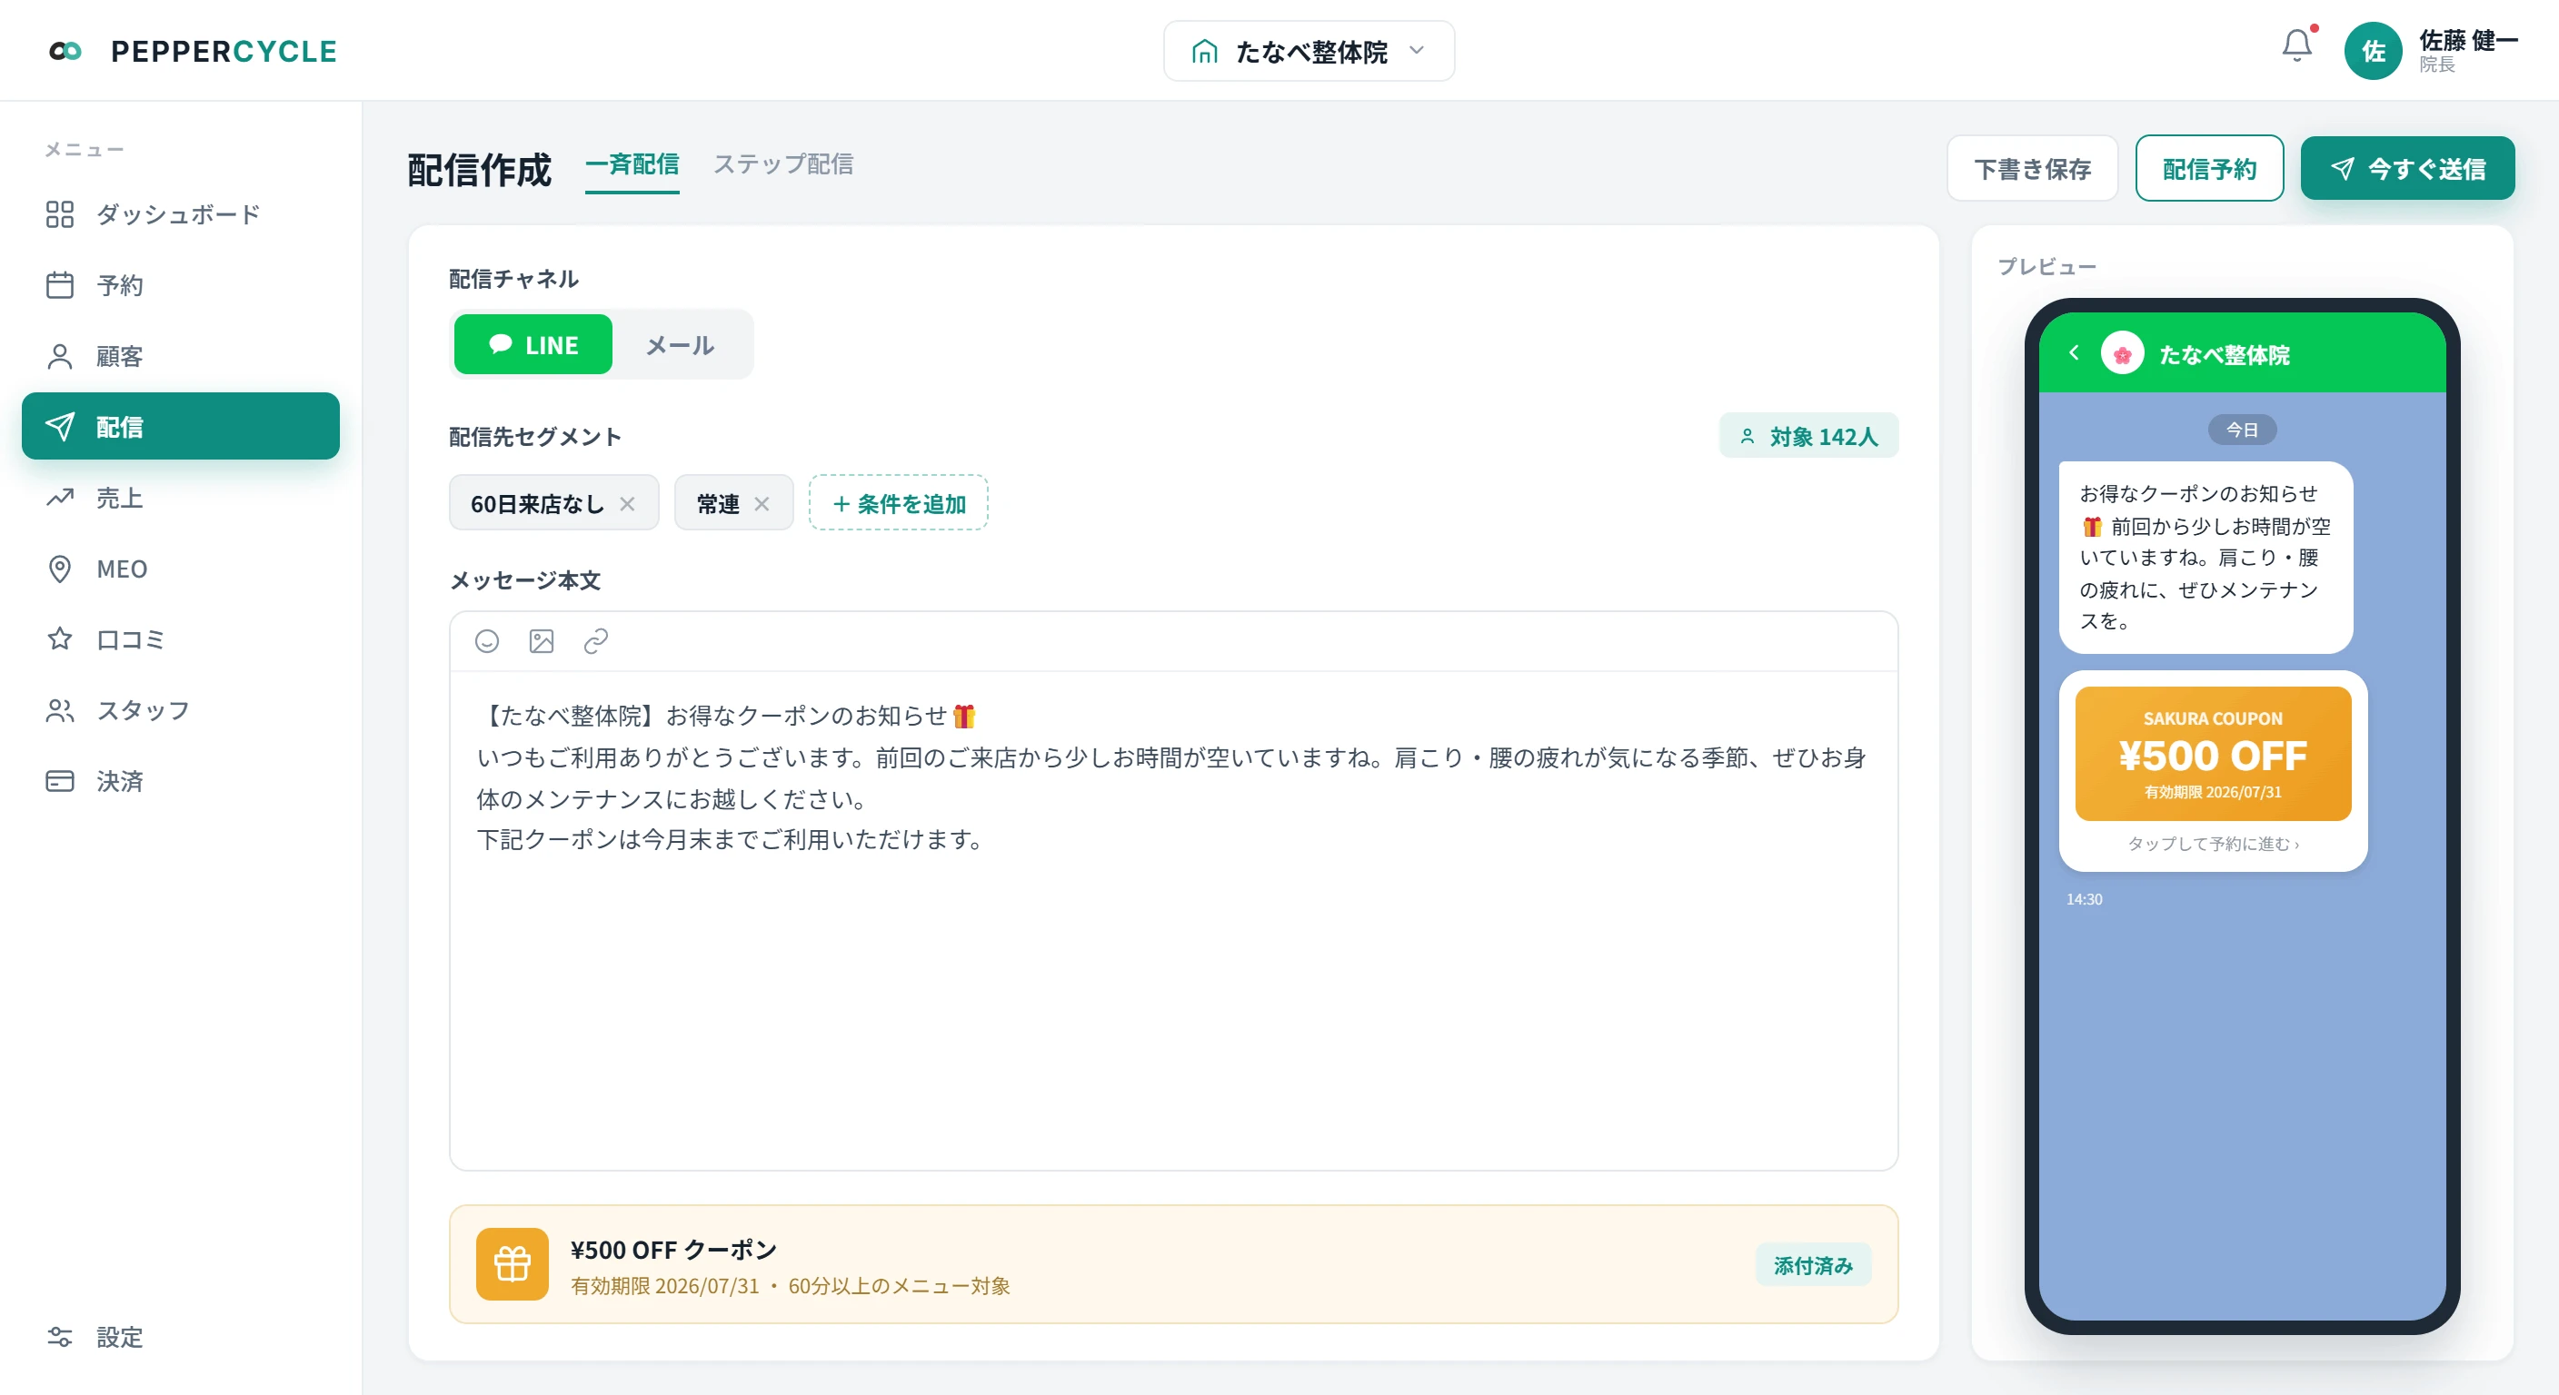
Task: Click the house icon in the store selector
Action: pos(1204,51)
